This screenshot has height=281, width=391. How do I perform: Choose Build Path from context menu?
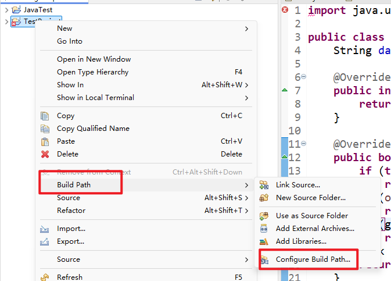(74, 185)
